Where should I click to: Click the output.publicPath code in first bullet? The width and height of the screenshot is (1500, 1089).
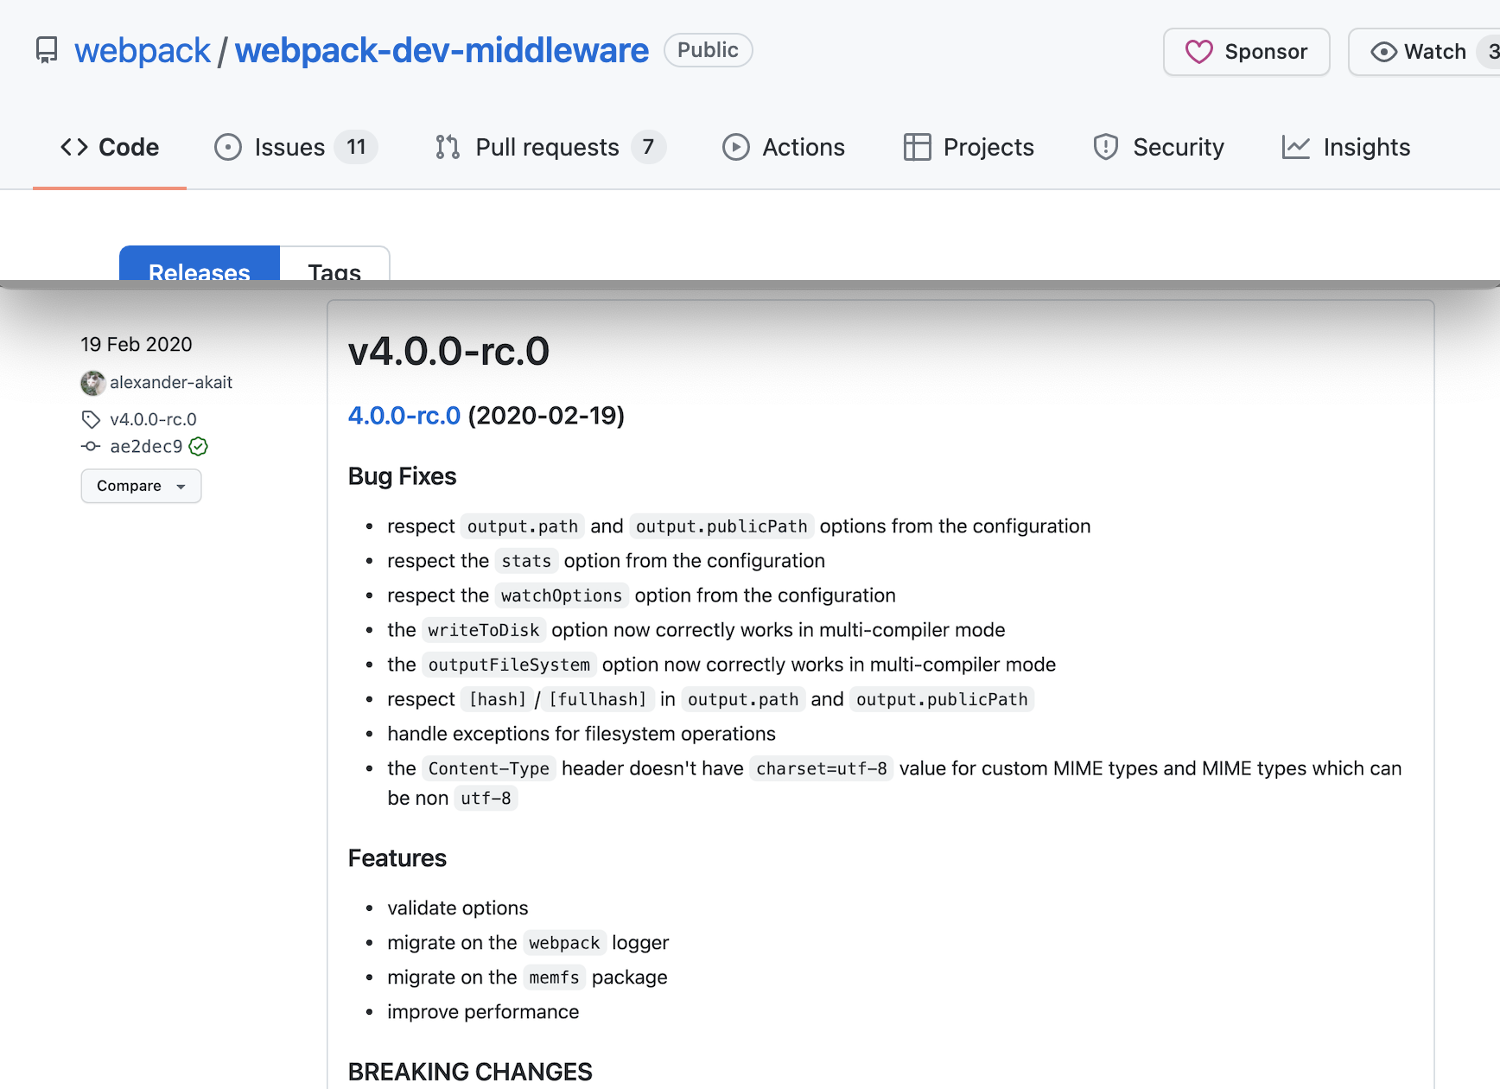pyautogui.click(x=721, y=526)
